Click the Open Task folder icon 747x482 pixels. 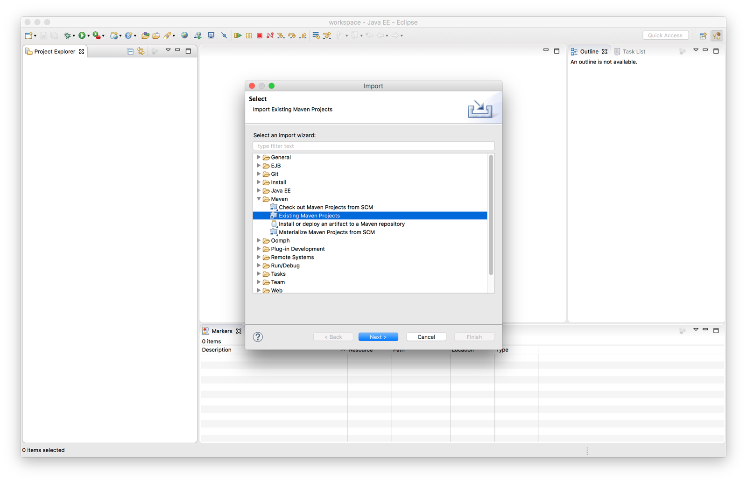pos(156,35)
